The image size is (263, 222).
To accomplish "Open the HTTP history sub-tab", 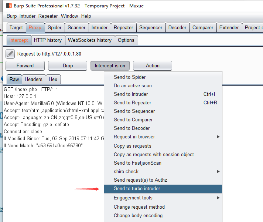I will tap(48, 40).
